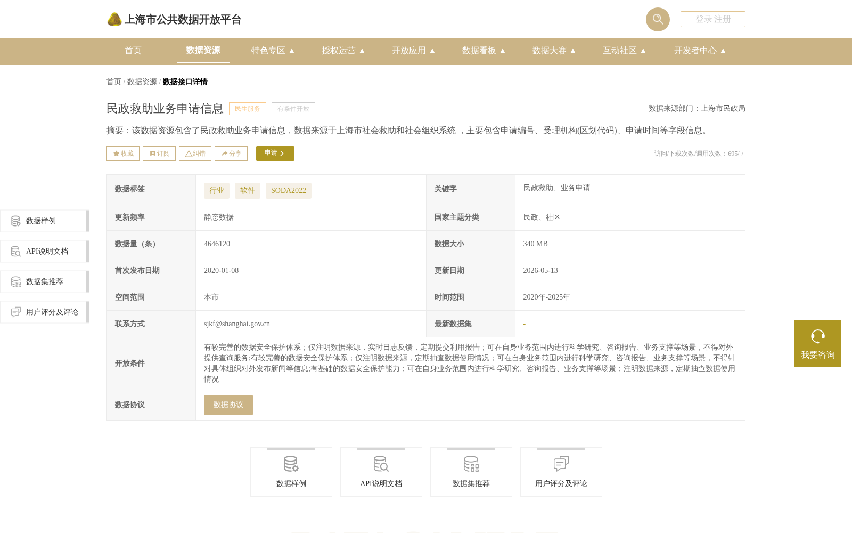The width and height of the screenshot is (852, 533).
Task: Click the 申请 apply button
Action: click(x=275, y=154)
